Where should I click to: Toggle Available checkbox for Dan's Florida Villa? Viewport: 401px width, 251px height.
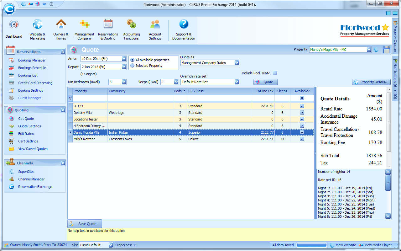(x=302, y=132)
